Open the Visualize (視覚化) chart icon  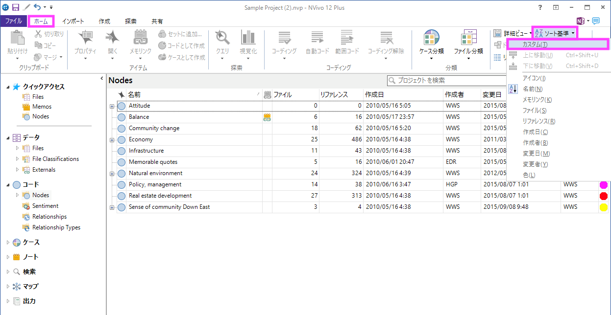click(248, 39)
